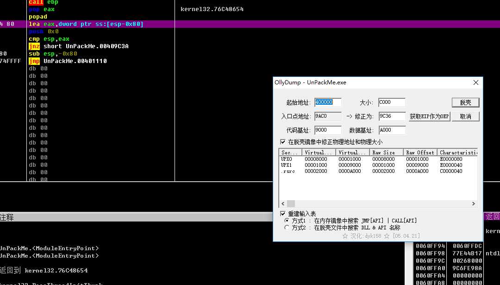
Task: Select the highlighted lea eax instruction line
Action: point(86,24)
